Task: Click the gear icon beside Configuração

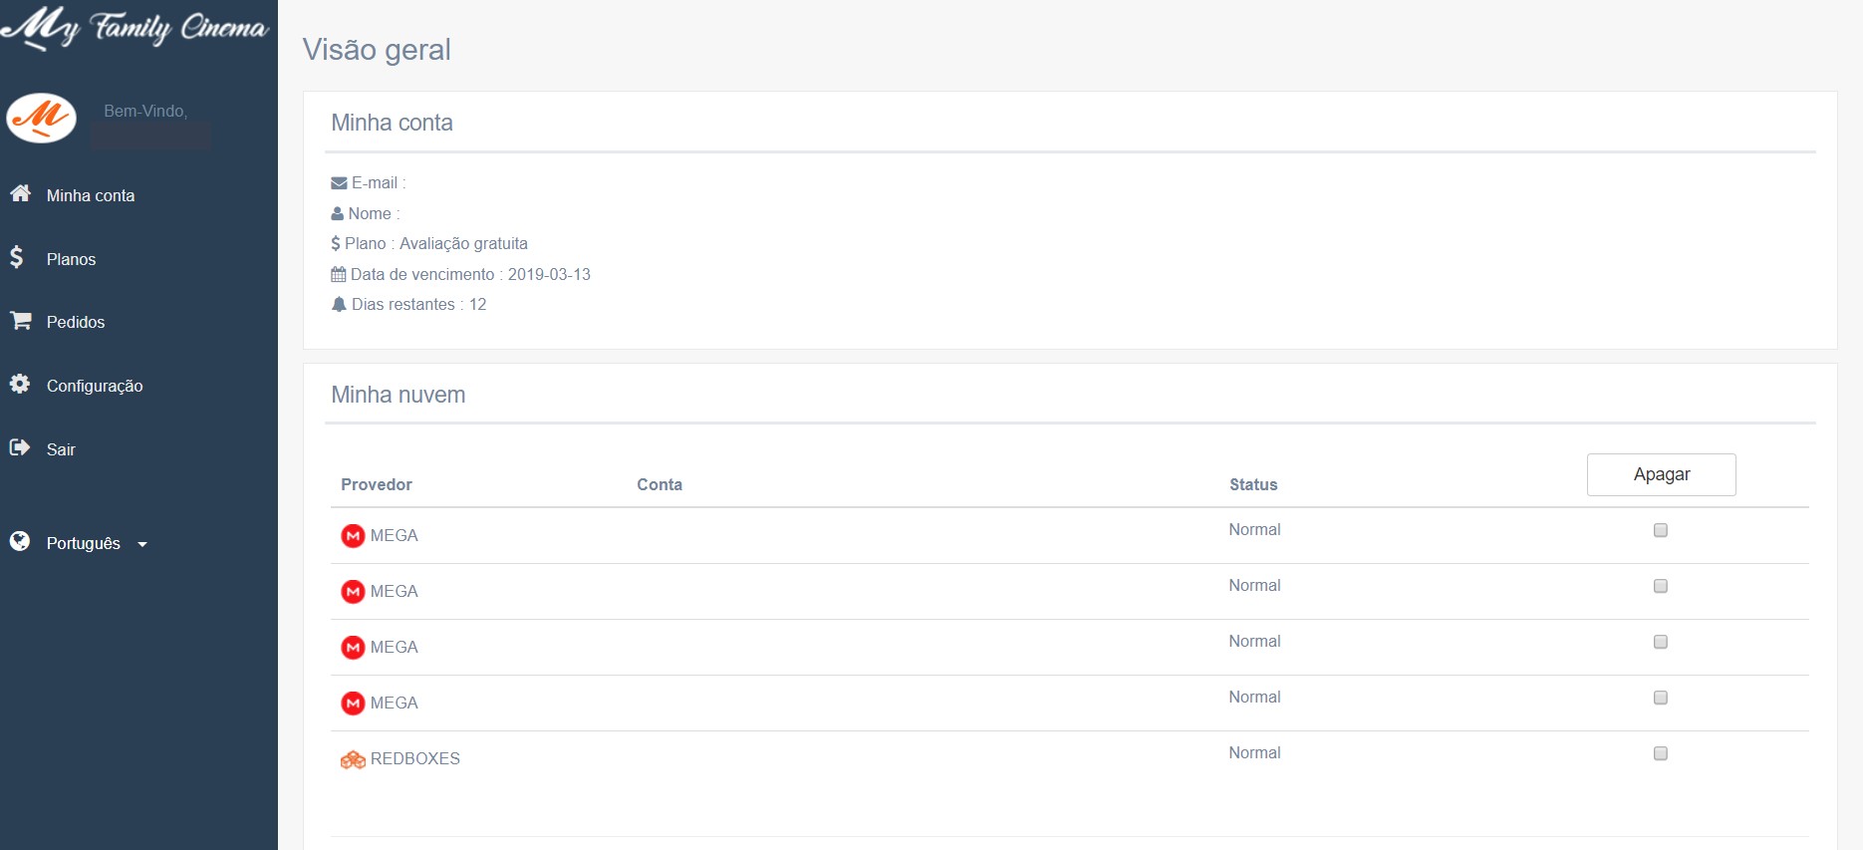Action: tap(20, 384)
